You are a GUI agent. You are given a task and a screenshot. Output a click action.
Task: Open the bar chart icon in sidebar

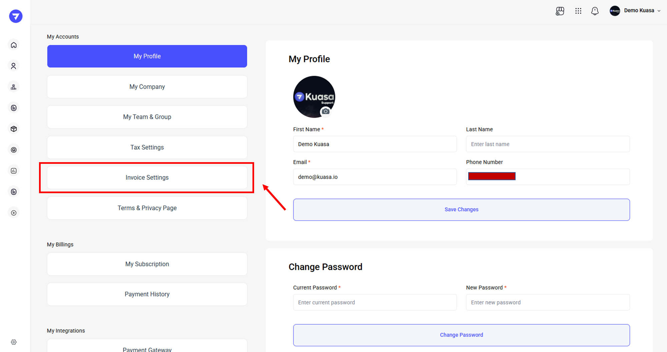pos(14,171)
